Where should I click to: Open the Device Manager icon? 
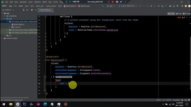174,6
